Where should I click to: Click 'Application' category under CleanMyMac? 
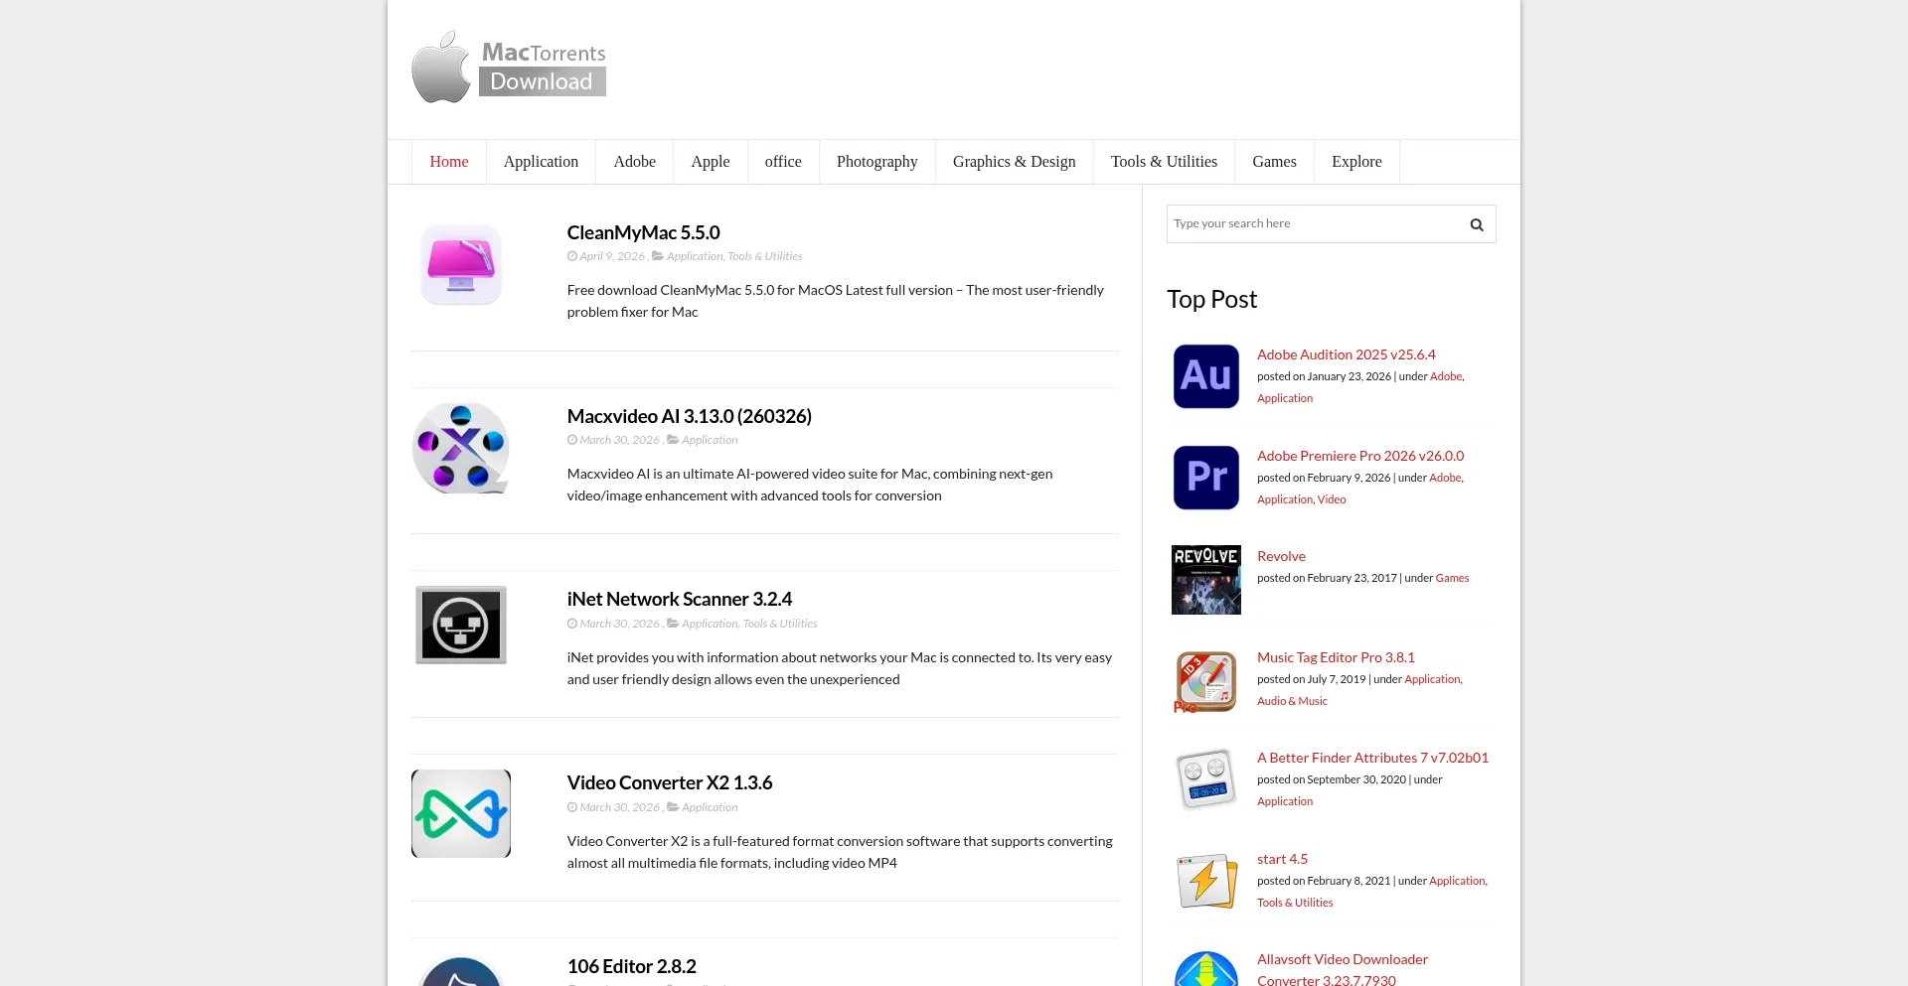click(x=695, y=256)
